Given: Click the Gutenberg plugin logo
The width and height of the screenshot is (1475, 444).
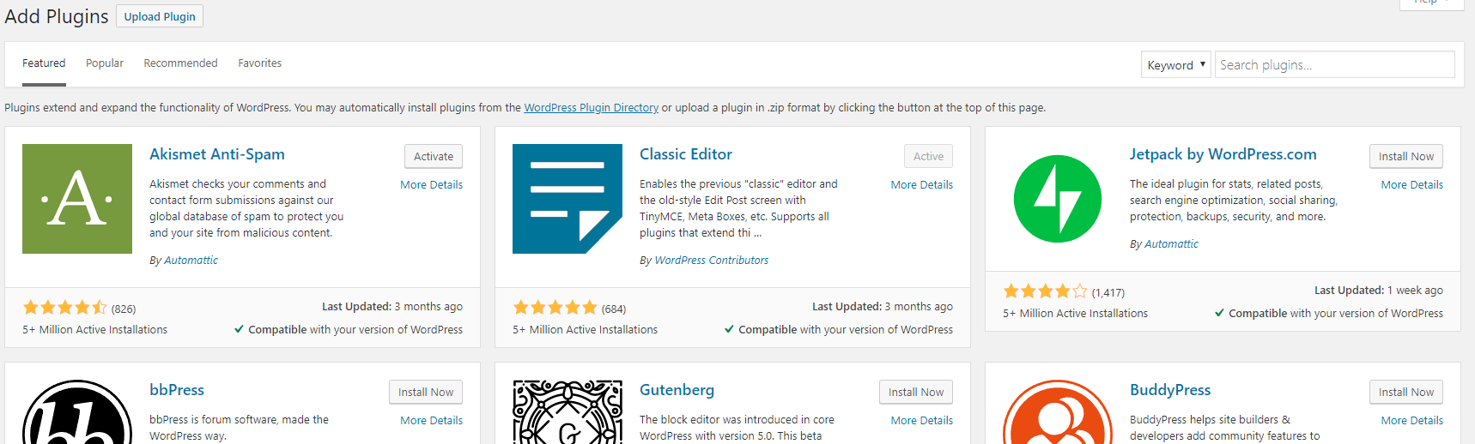Looking at the screenshot, I should (568, 412).
